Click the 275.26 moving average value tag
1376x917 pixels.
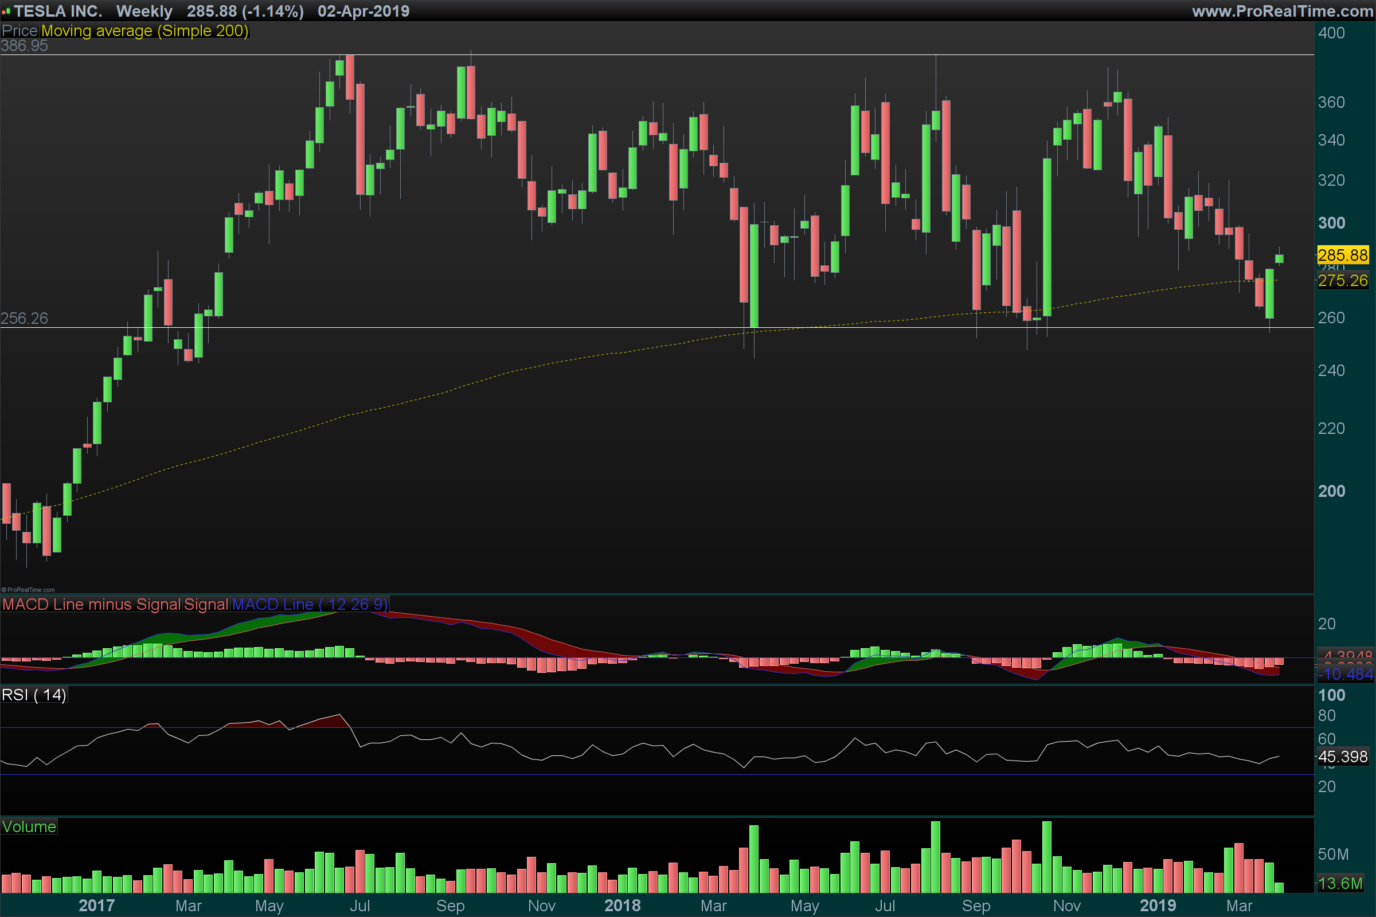tap(1342, 281)
